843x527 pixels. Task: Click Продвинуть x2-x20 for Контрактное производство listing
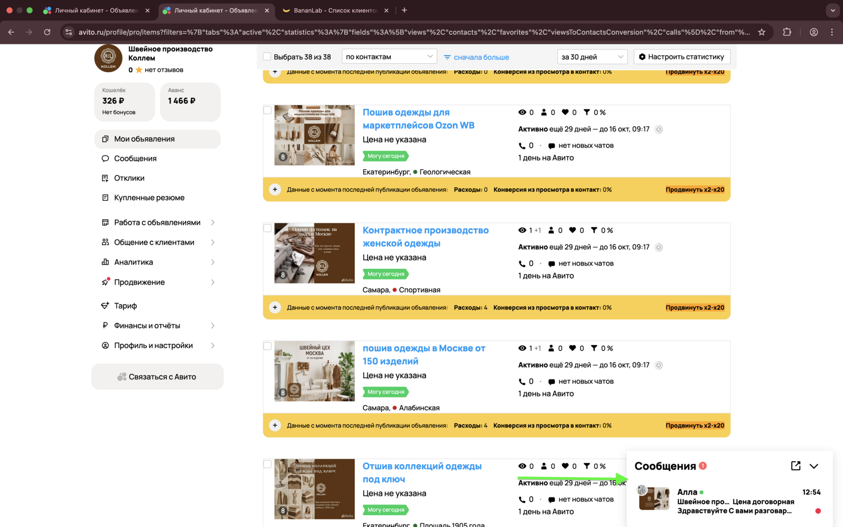[695, 308]
